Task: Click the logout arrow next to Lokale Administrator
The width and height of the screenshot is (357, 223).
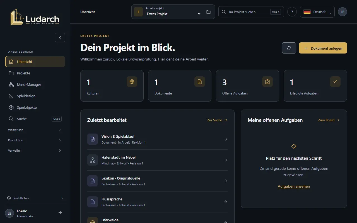Action: [60, 213]
